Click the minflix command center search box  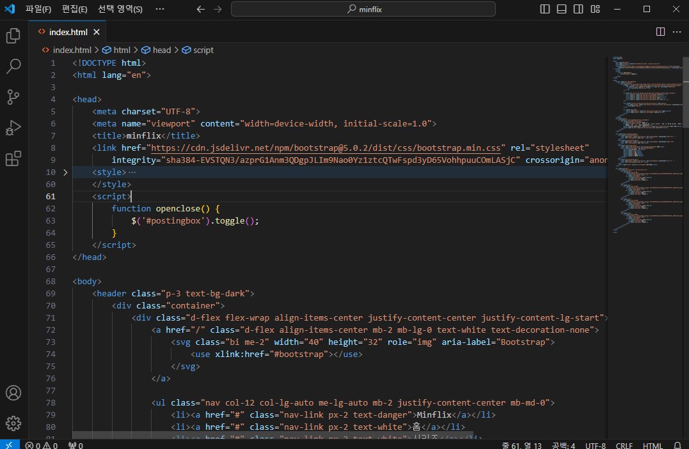[363, 9]
